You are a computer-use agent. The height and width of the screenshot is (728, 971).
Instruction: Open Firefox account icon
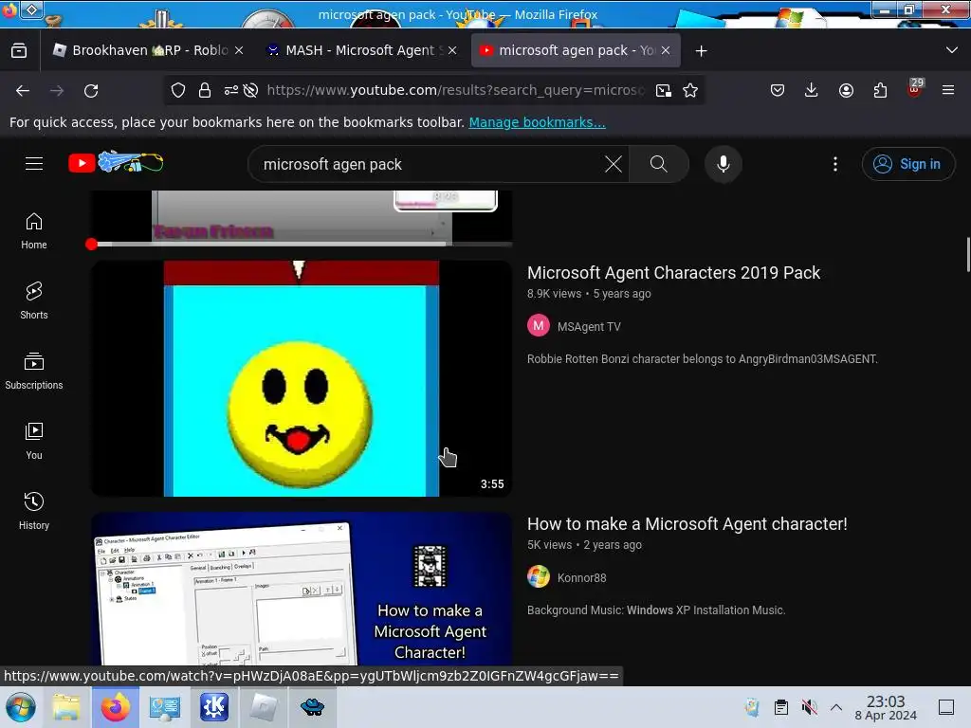(846, 90)
